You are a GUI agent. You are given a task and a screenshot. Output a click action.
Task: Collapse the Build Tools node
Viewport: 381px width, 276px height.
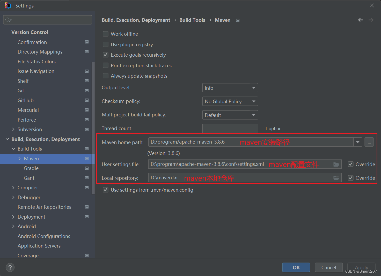(x=13, y=149)
